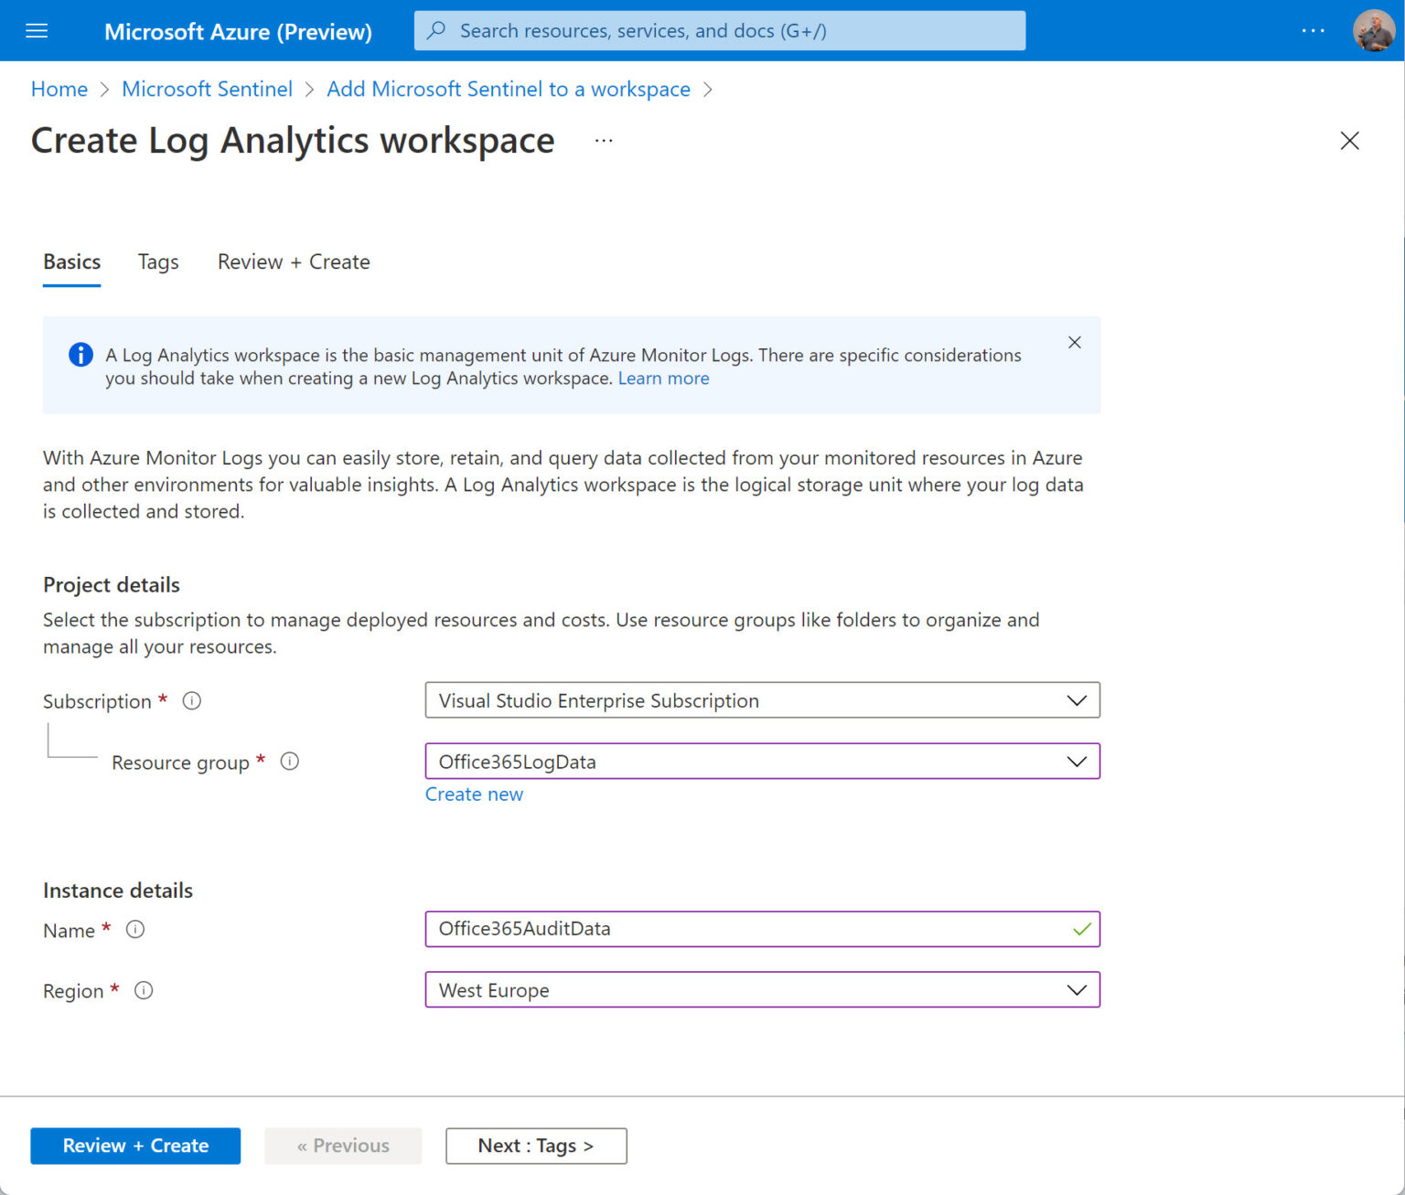Screen dimensions: 1405x1195
Task: Open the Region dropdown
Action: pos(1076,989)
